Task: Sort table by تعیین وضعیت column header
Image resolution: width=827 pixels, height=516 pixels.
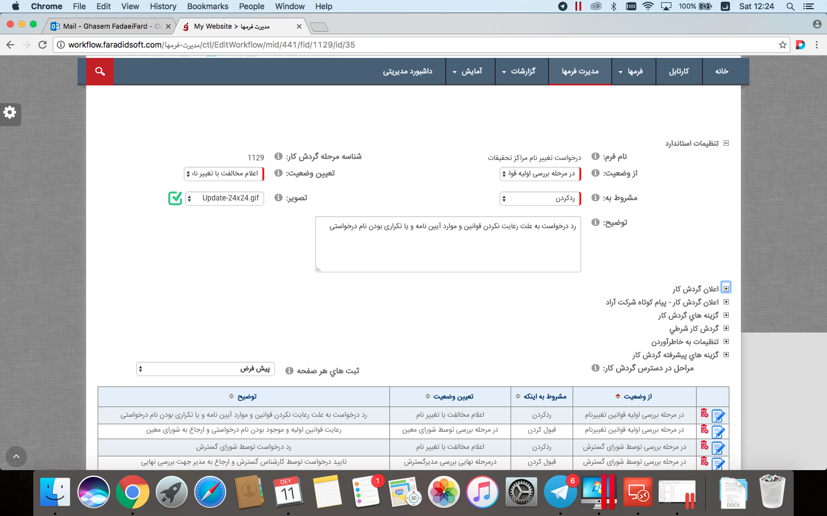Action: (450, 396)
